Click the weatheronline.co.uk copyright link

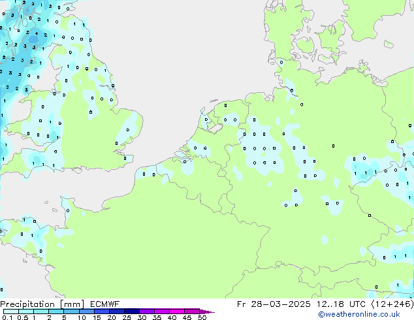359,315
